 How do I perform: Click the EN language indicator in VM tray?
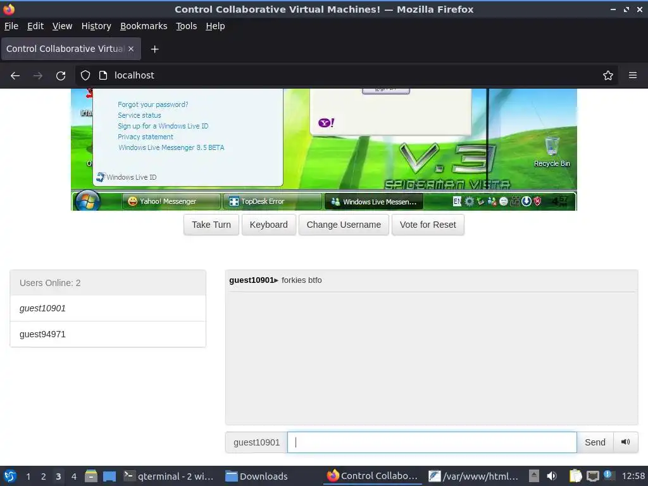[457, 201]
